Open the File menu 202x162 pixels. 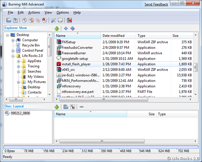[10, 12]
